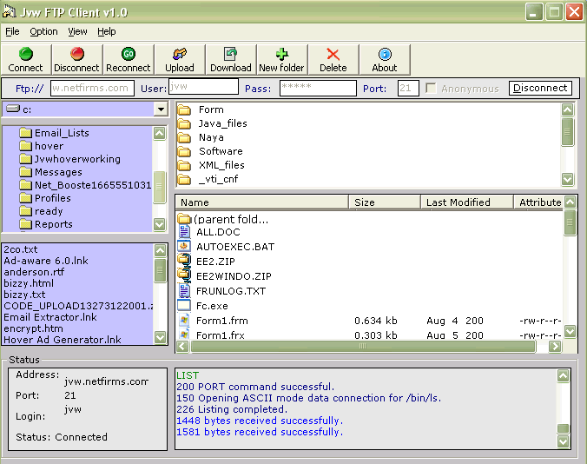Sort files by Last Modified column header

467,202
